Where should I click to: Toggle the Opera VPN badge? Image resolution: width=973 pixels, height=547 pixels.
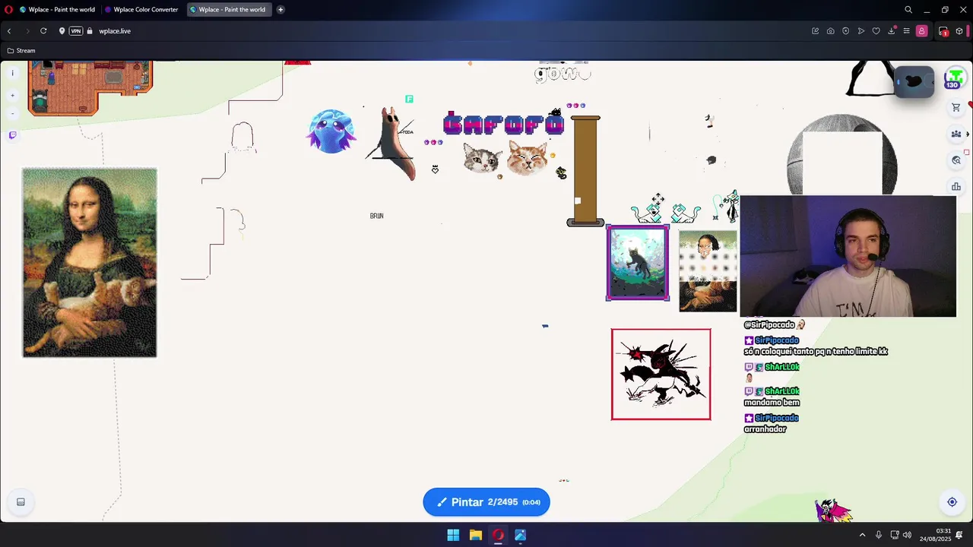[75, 31]
